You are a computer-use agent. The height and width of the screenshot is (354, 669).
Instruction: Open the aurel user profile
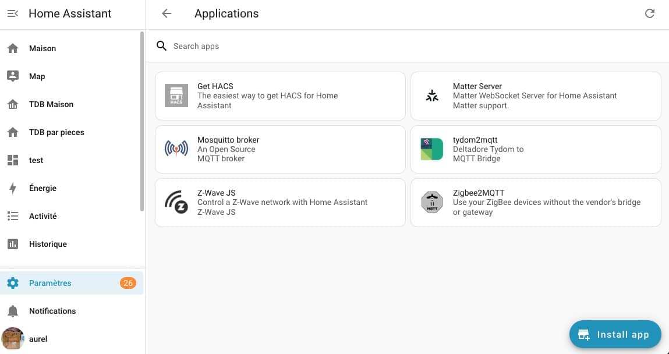[x=38, y=339]
